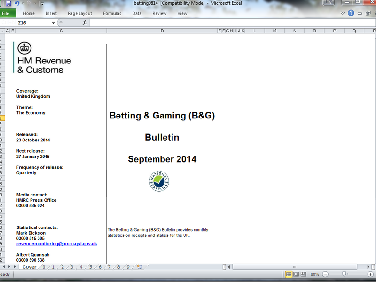The width and height of the screenshot is (376, 282).
Task: Click the National Statistics logo image
Action: coord(159,181)
